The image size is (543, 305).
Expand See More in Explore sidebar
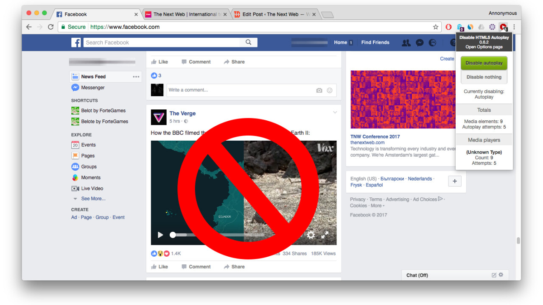[93, 199]
